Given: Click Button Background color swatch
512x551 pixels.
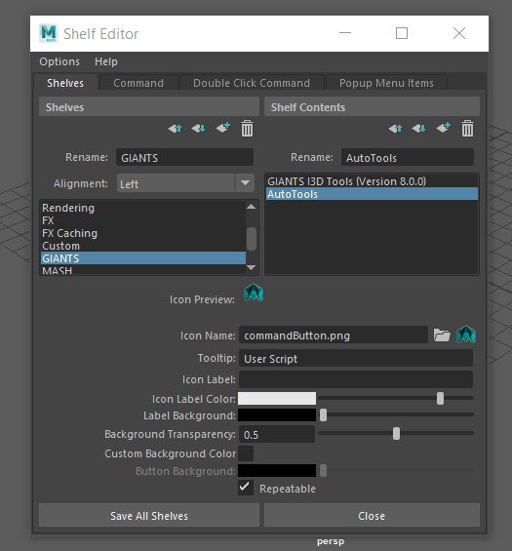Looking at the screenshot, I should click(277, 470).
